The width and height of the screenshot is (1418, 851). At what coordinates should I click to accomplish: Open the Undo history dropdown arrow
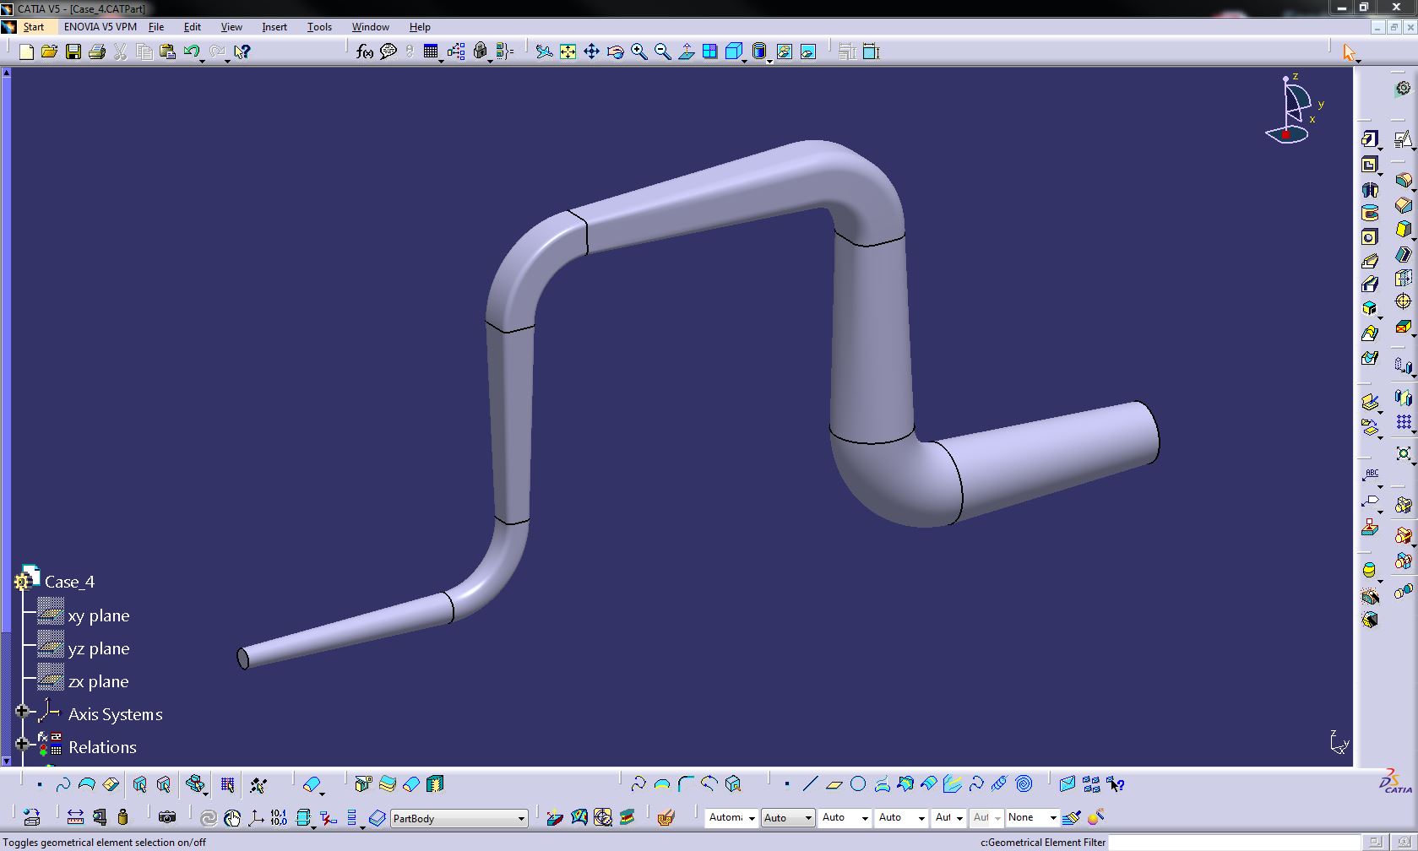click(203, 62)
